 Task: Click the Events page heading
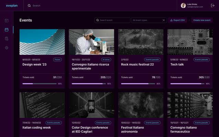[x=26, y=20]
